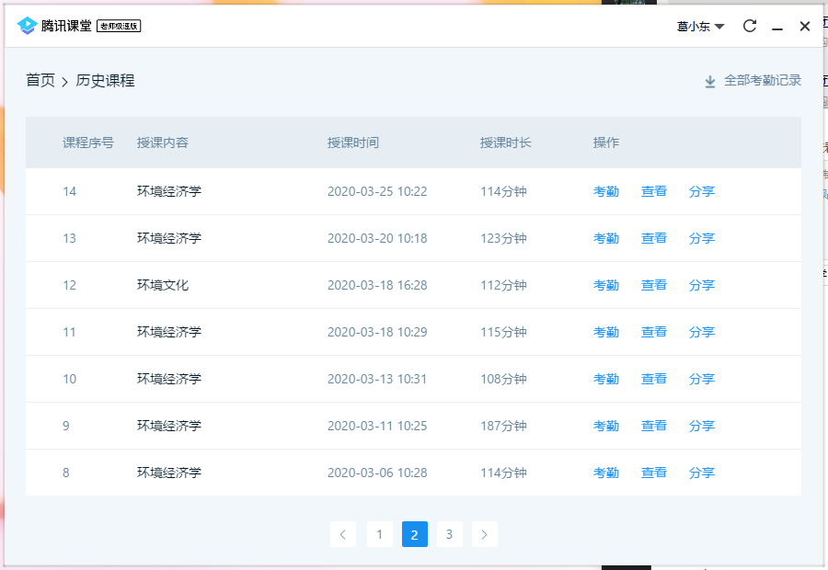The height and width of the screenshot is (570, 828).
Task: Share the 环境文化 course number 12
Action: (701, 285)
